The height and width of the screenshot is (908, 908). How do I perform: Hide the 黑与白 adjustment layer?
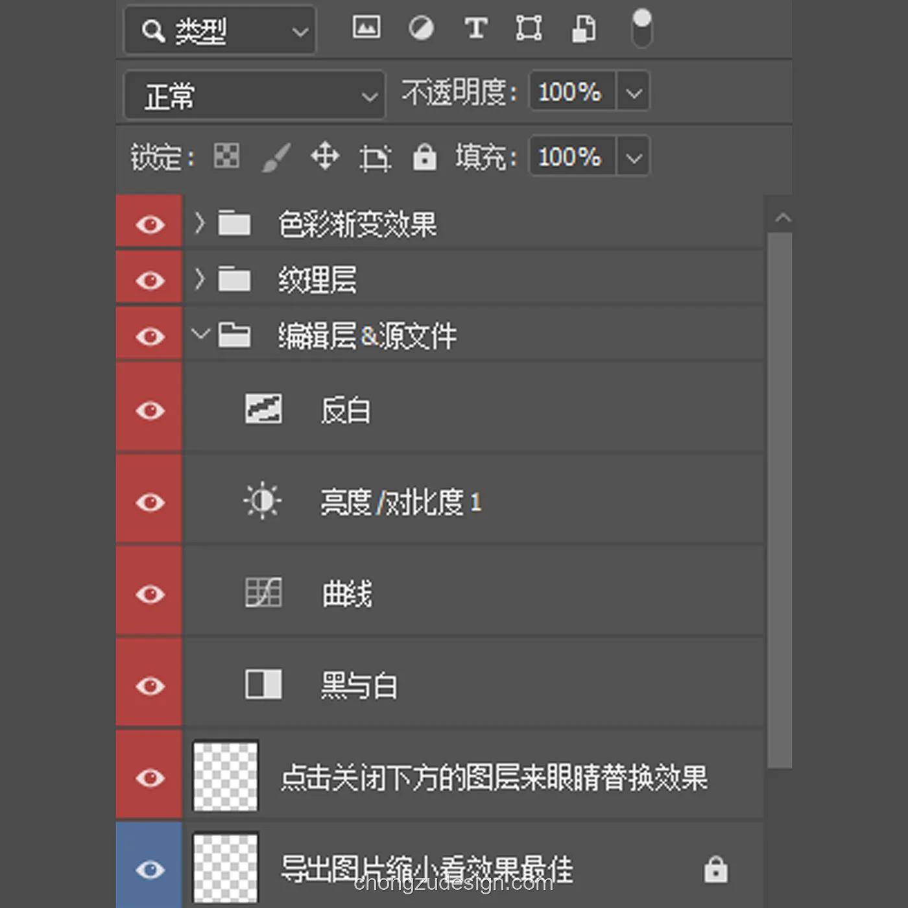point(150,686)
